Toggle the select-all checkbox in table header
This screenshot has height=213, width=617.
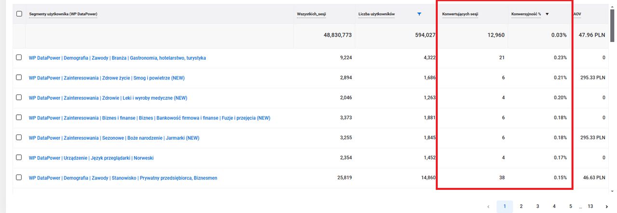[19, 14]
